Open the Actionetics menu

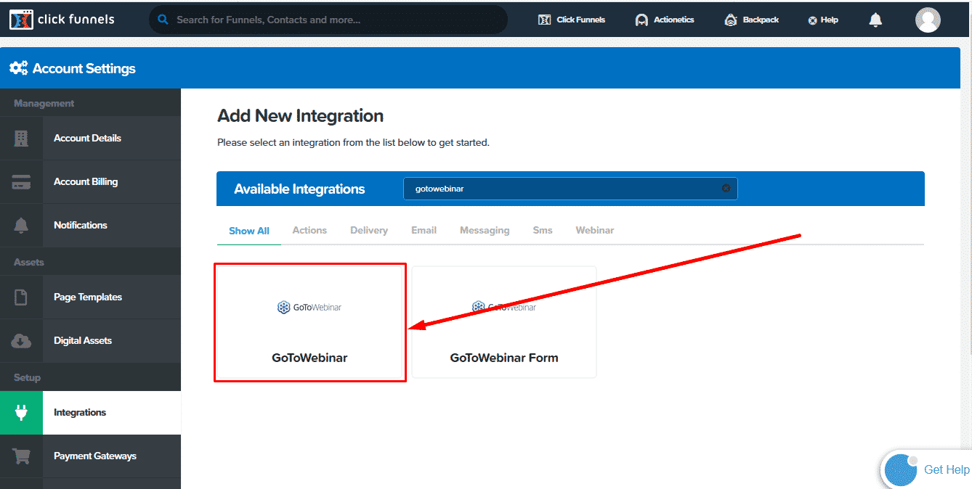(x=665, y=20)
